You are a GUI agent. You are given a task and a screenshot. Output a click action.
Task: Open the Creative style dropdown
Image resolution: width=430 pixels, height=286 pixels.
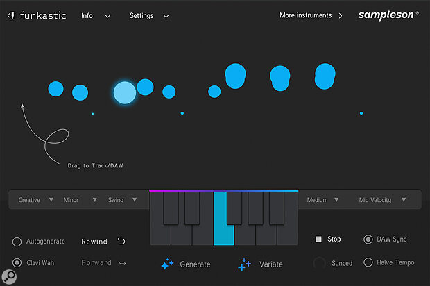(29, 200)
